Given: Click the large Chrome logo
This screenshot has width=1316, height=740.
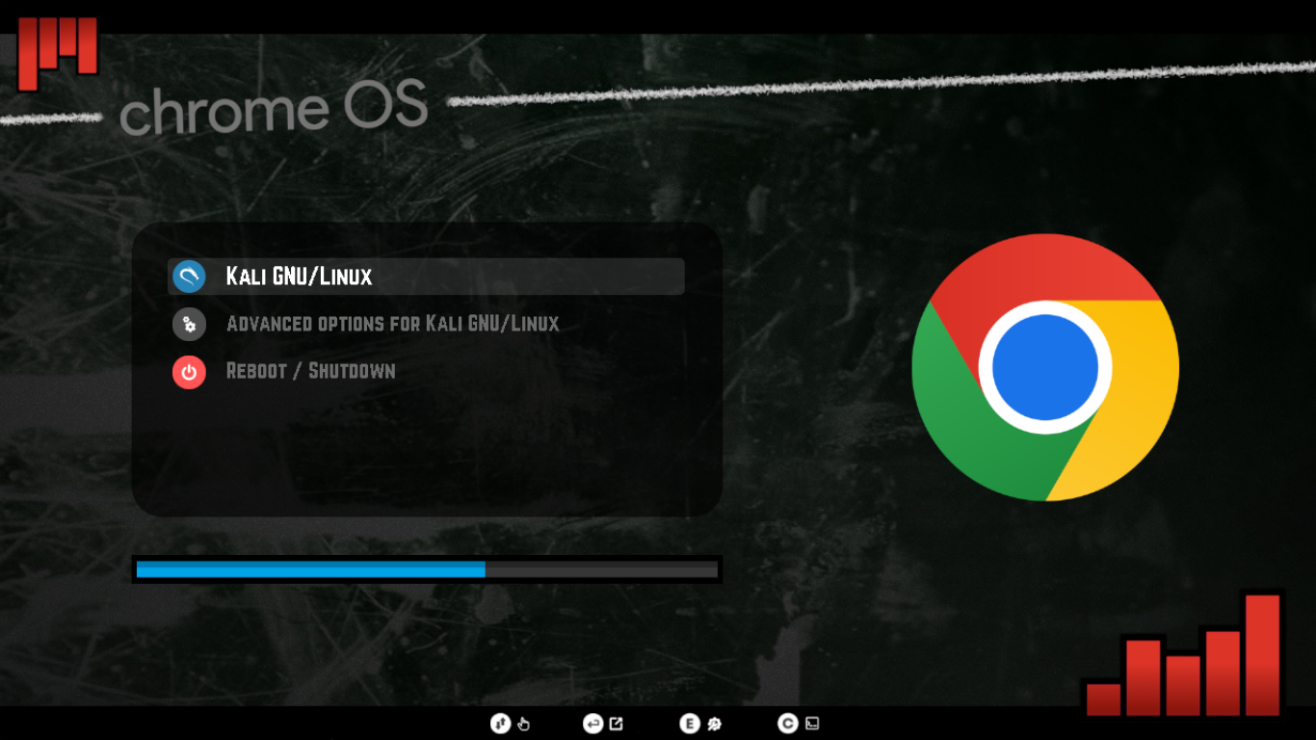Looking at the screenshot, I should click(x=1045, y=367).
